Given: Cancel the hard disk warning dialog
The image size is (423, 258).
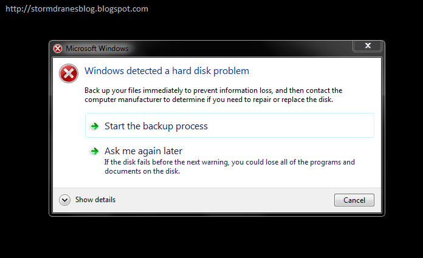Looking at the screenshot, I should [354, 200].
